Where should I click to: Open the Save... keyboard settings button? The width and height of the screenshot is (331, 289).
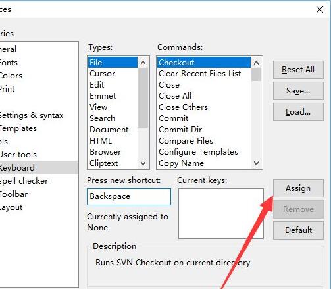(298, 91)
